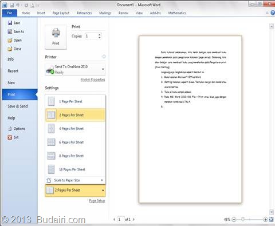Open the Save & Send backstage section
This screenshot has width=275, height=226.
click(18, 106)
